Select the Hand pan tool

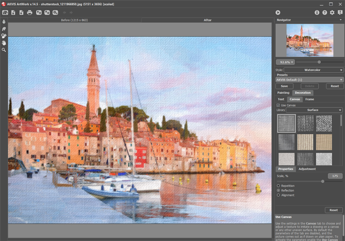click(x=4, y=43)
